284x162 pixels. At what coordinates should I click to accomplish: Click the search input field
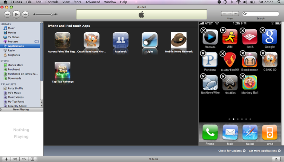(x=261, y=13)
